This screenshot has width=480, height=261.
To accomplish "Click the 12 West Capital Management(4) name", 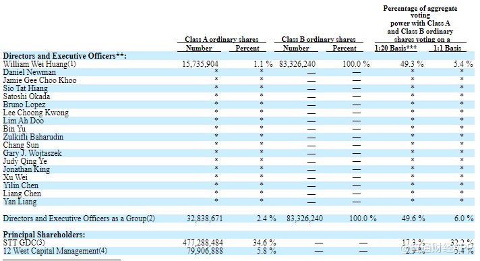I will 55,251.
